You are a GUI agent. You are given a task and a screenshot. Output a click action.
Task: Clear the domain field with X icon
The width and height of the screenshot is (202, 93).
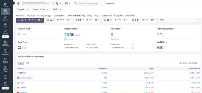(x=52, y=4)
